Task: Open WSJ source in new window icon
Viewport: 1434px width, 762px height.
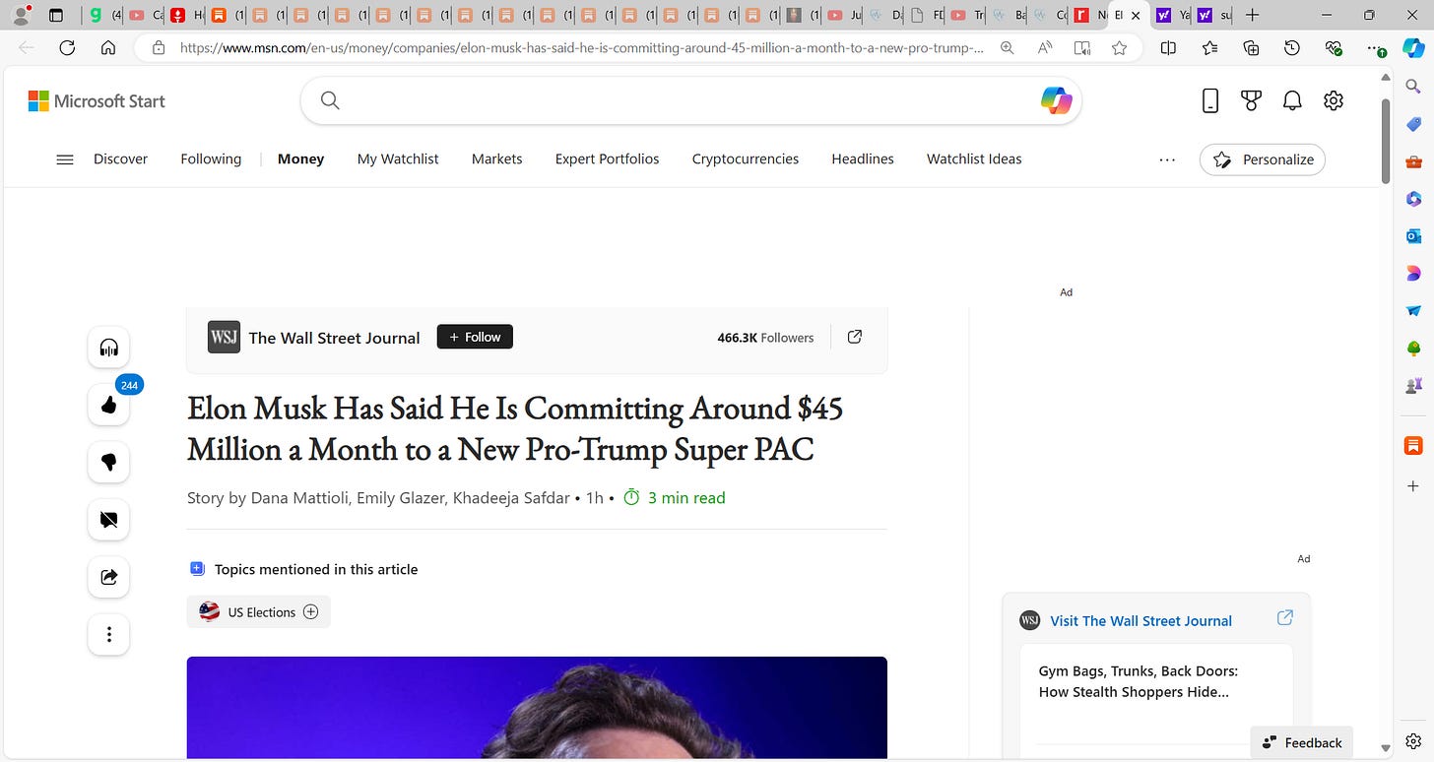Action: [855, 337]
